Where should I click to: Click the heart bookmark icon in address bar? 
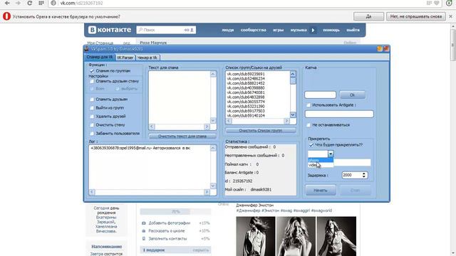click(x=437, y=3)
